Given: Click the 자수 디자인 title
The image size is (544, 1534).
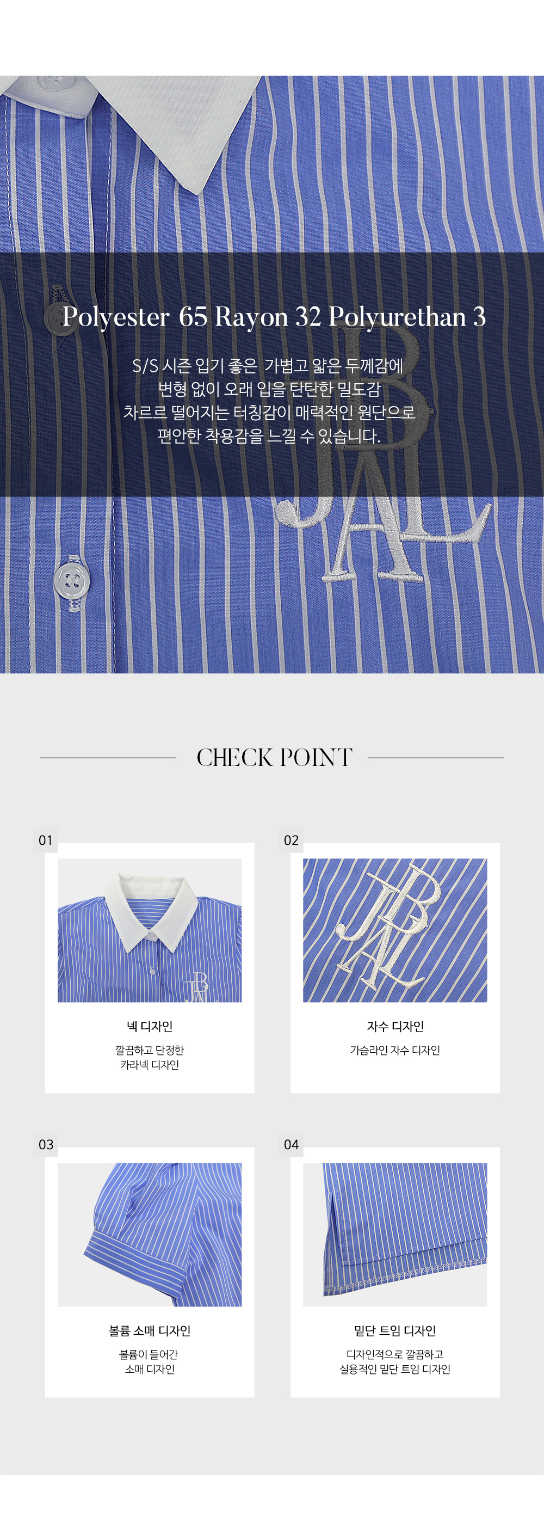Looking at the screenshot, I should tap(395, 1026).
